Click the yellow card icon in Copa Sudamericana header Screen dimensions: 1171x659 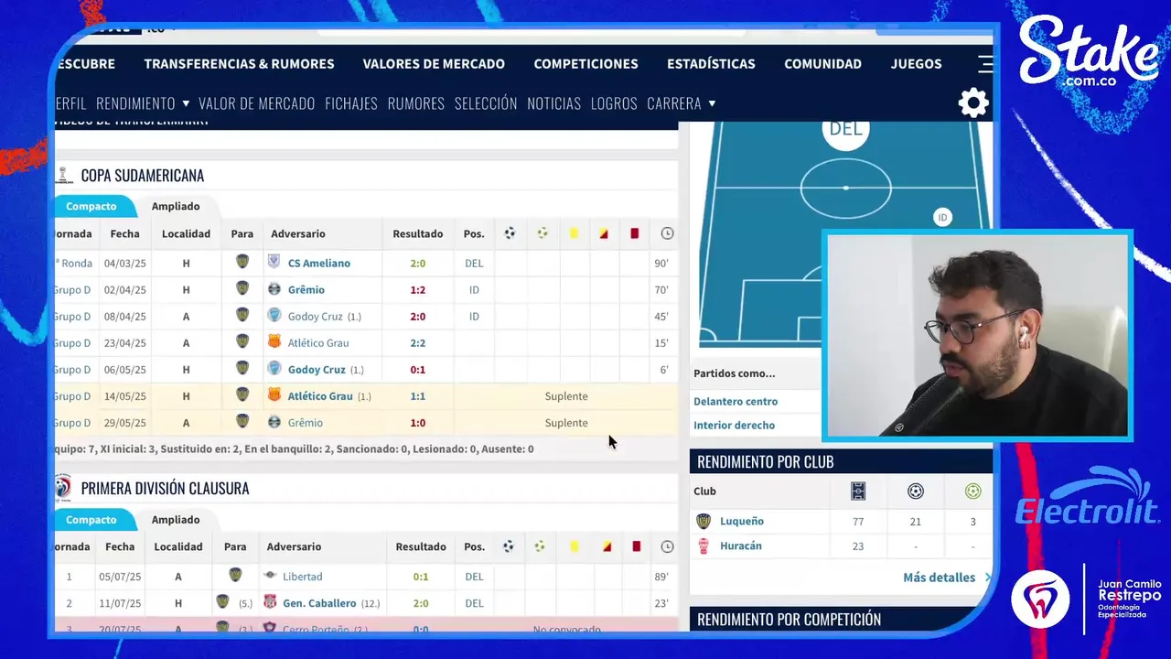click(574, 233)
